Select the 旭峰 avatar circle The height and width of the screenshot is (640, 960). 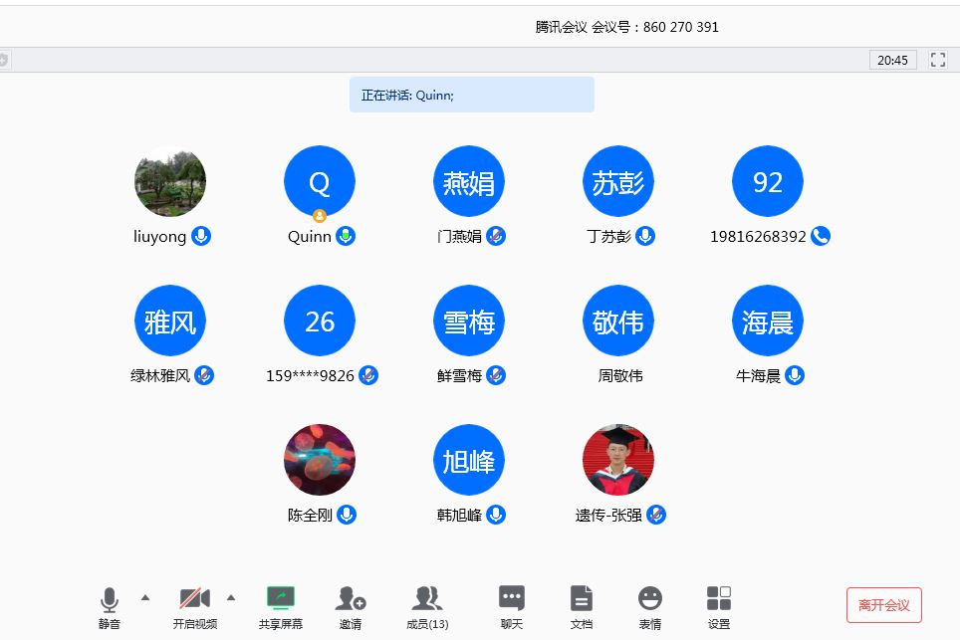coord(469,460)
